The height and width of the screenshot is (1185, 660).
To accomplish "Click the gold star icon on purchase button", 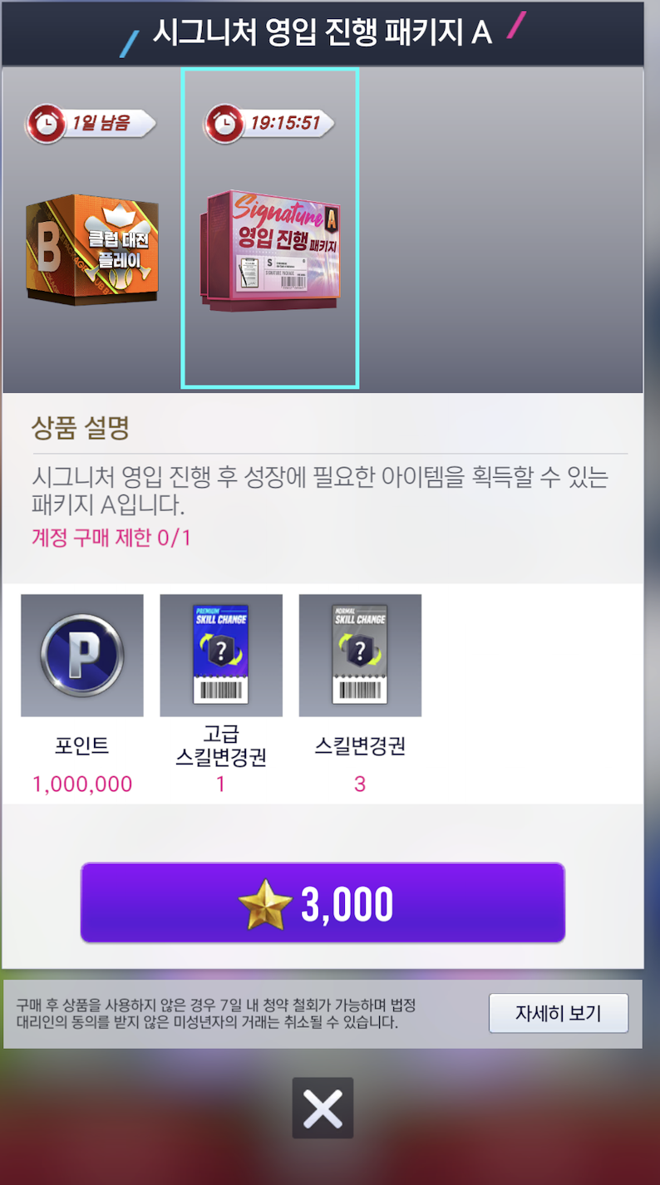I will 265,904.
